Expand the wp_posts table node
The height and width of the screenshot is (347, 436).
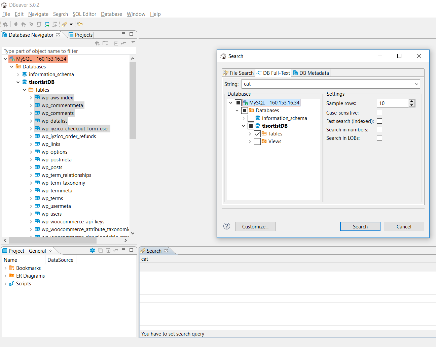(31, 167)
